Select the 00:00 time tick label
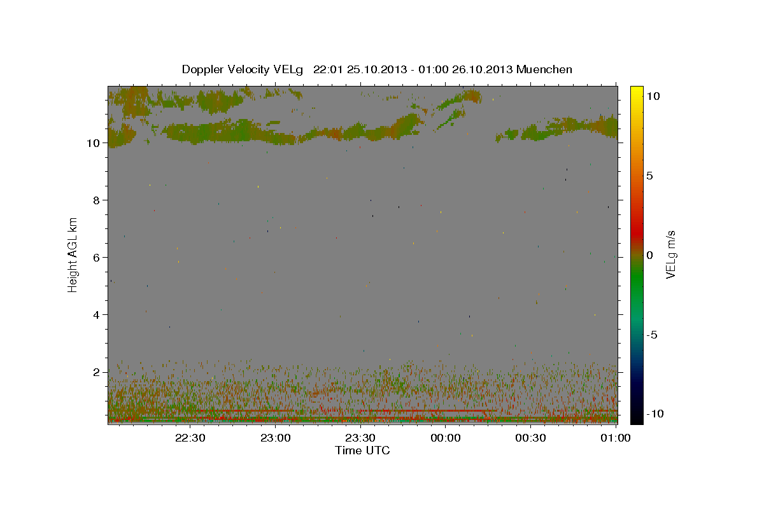Image resolution: width=764 pixels, height=509 pixels. pos(445,438)
